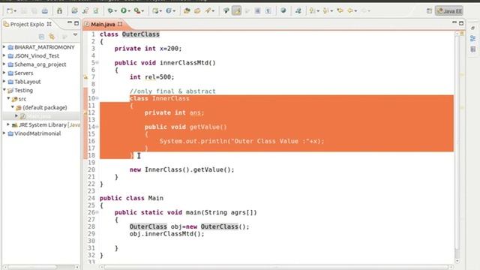Click the icon left of Mark Occurrences
This screenshot has width=480, height=270.
(226, 11)
